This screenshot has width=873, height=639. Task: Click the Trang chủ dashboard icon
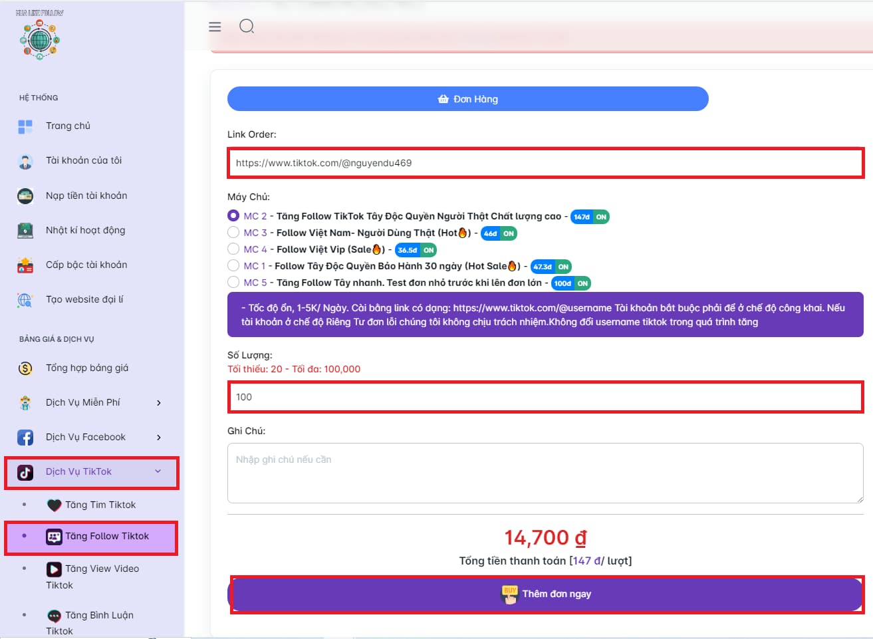pos(25,126)
